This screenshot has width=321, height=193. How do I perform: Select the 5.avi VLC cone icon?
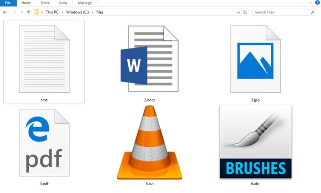coord(149,142)
